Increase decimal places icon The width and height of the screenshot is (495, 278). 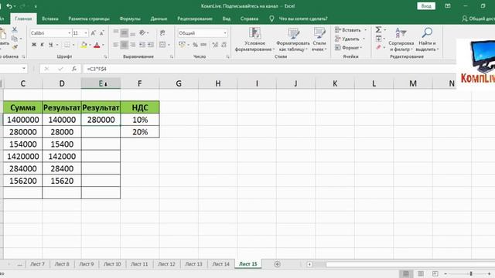pyautogui.click(x=215, y=45)
